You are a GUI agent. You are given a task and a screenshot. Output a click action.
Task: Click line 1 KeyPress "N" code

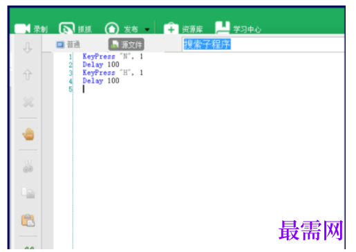pyautogui.click(x=113, y=56)
